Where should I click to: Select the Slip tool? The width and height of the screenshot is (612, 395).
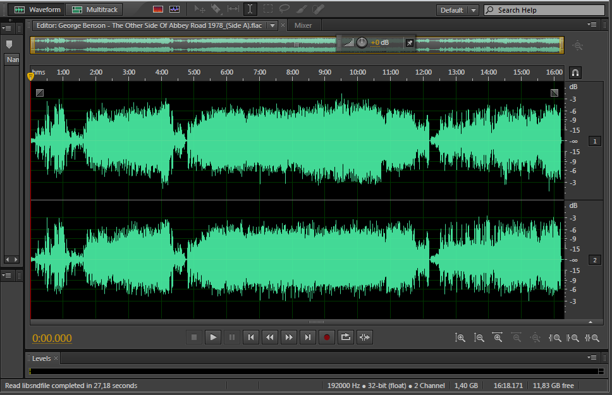pos(233,9)
